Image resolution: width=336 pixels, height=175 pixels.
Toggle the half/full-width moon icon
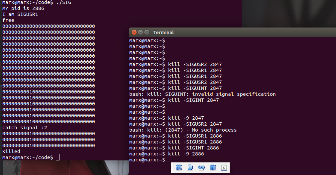190,167
